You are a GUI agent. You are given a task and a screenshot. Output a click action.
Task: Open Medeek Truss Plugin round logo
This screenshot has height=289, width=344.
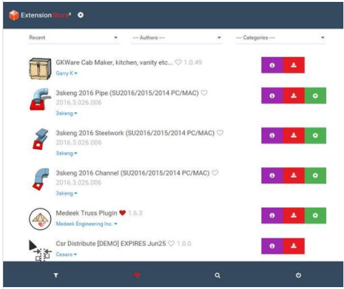click(40, 219)
